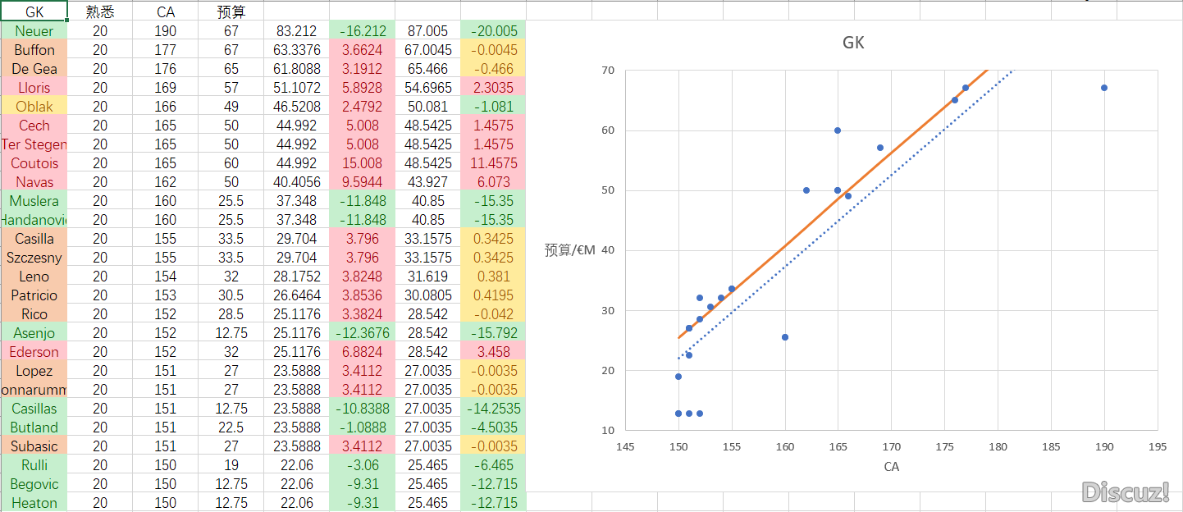This screenshot has width=1183, height=512.
Task: Click the green cell showing -6.465
Action: tap(494, 465)
